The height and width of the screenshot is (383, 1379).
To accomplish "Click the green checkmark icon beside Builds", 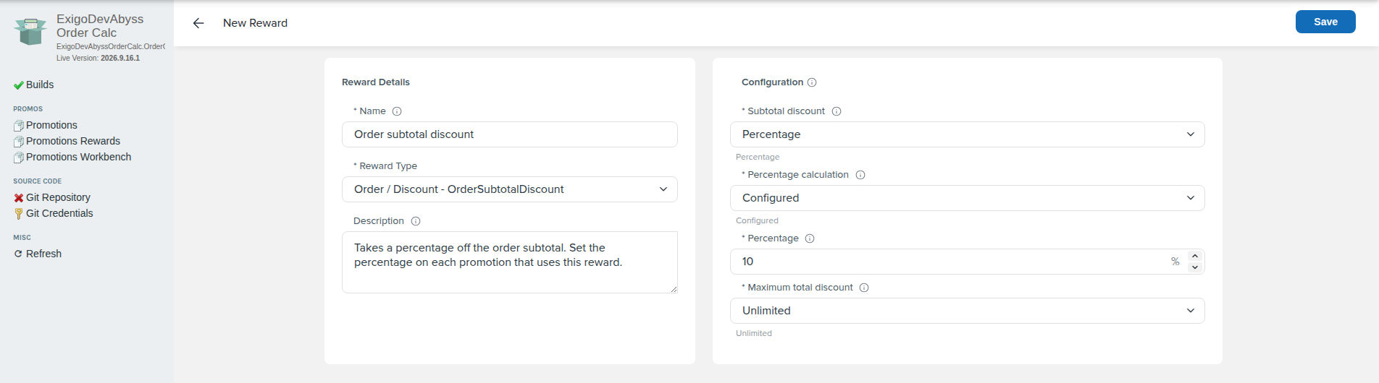I will point(18,85).
